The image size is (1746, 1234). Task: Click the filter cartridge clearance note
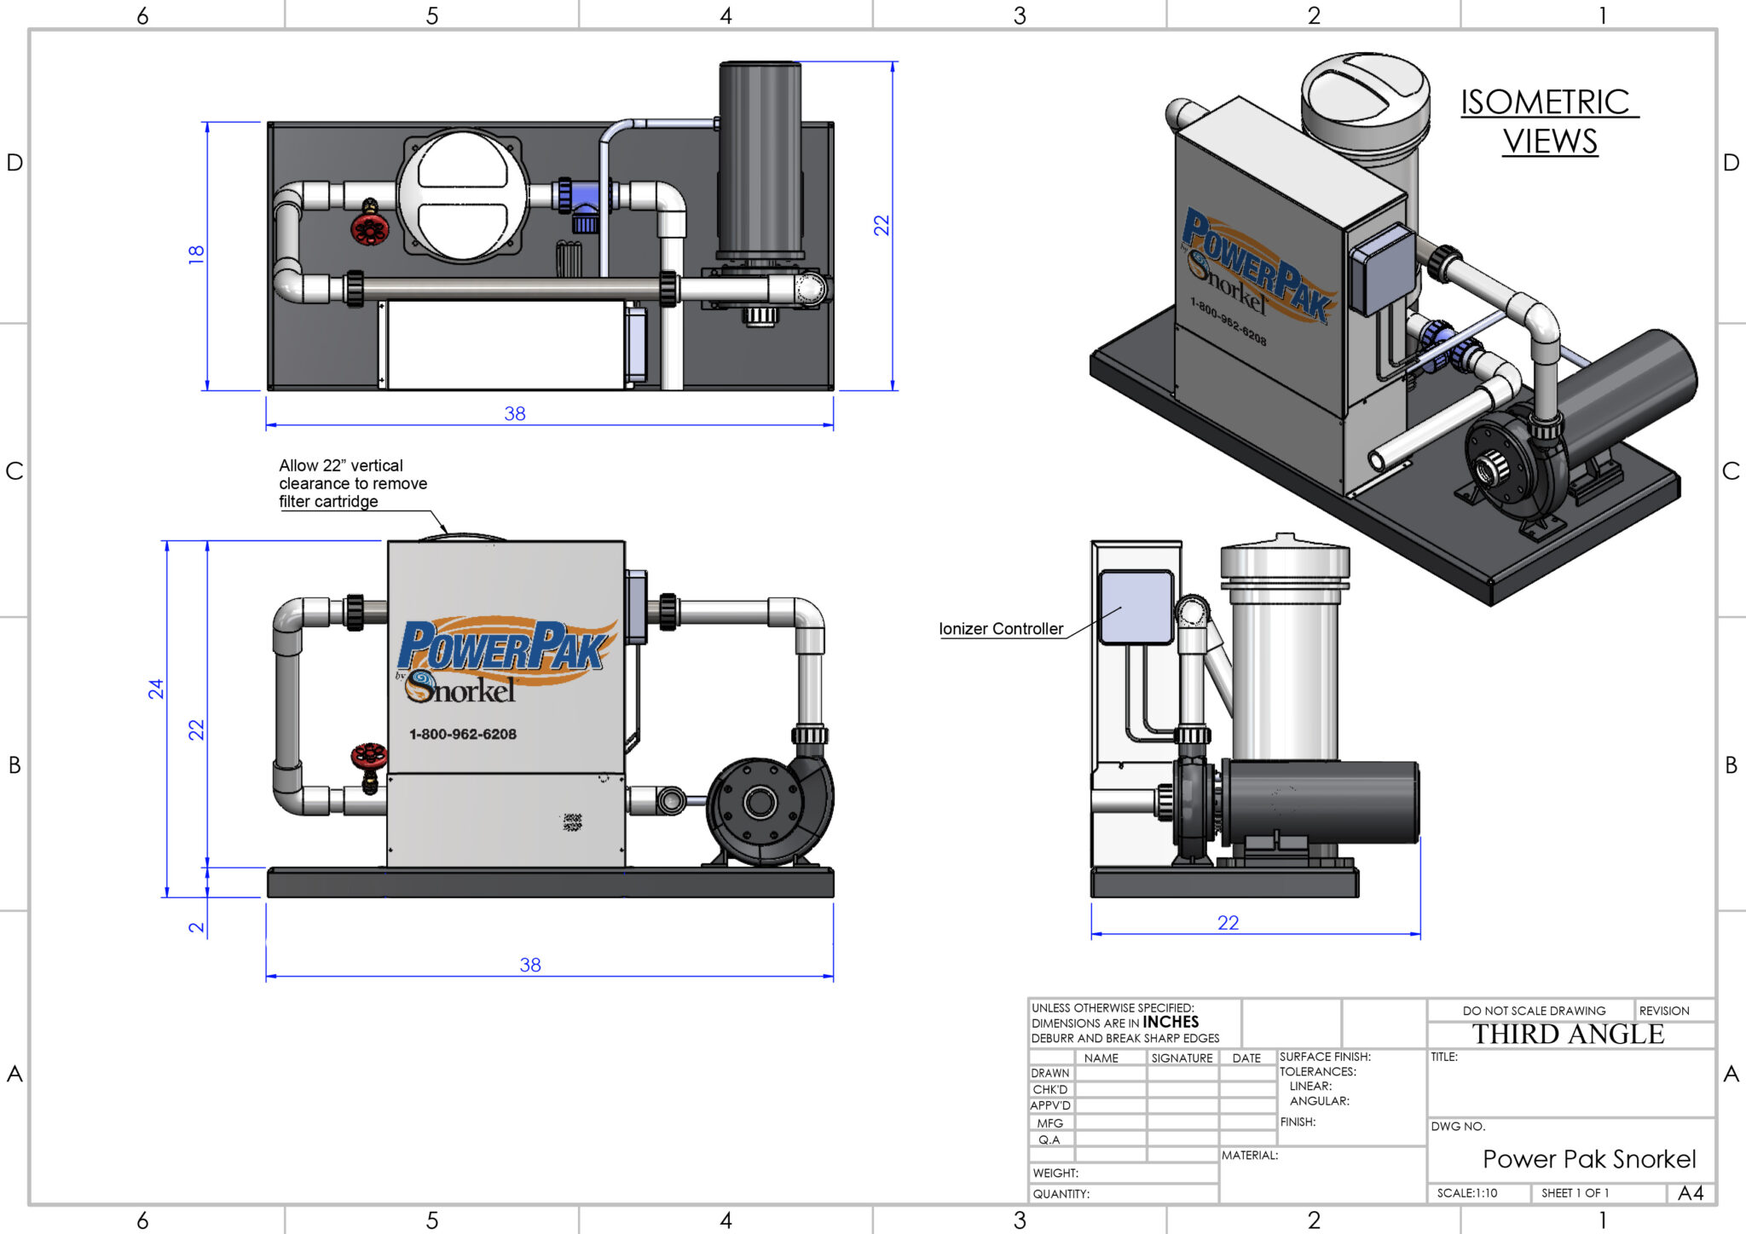coord(353,483)
